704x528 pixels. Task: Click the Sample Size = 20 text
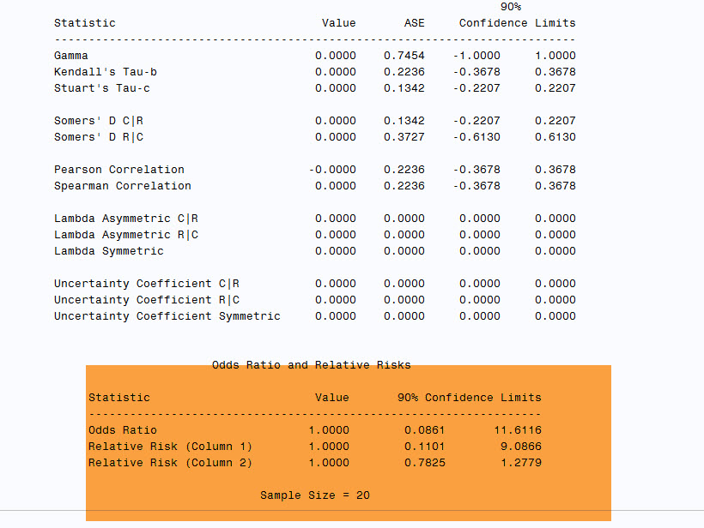pos(315,495)
